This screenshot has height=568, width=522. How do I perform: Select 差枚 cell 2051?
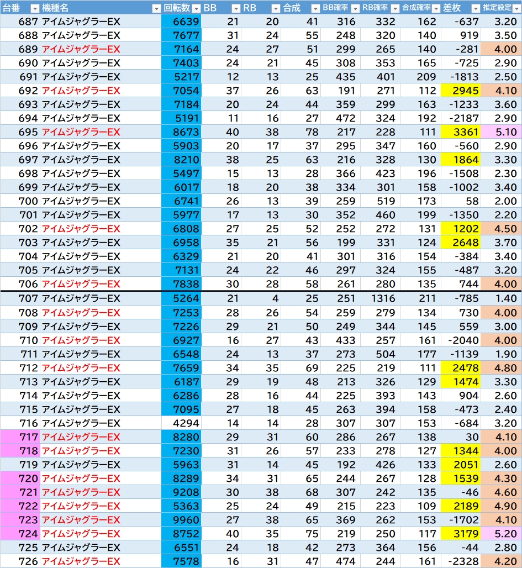pyautogui.click(x=461, y=464)
